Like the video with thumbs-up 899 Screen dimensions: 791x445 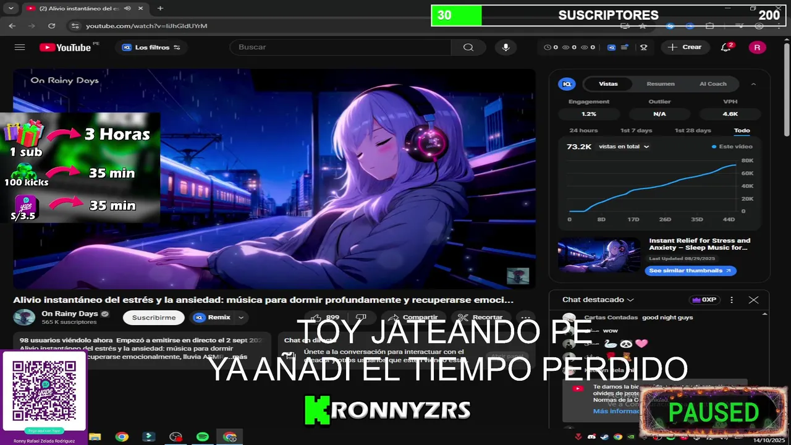point(326,318)
